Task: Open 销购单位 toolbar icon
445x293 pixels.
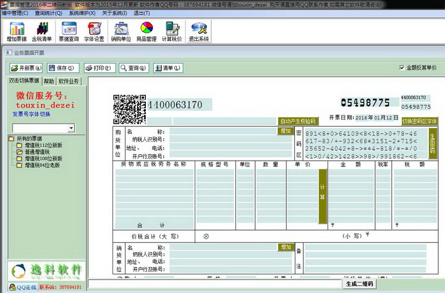Action: click(x=121, y=32)
